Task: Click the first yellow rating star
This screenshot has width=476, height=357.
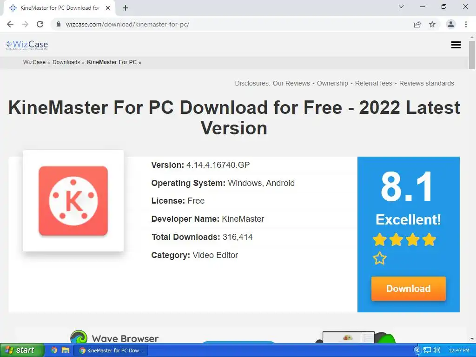Action: click(379, 239)
